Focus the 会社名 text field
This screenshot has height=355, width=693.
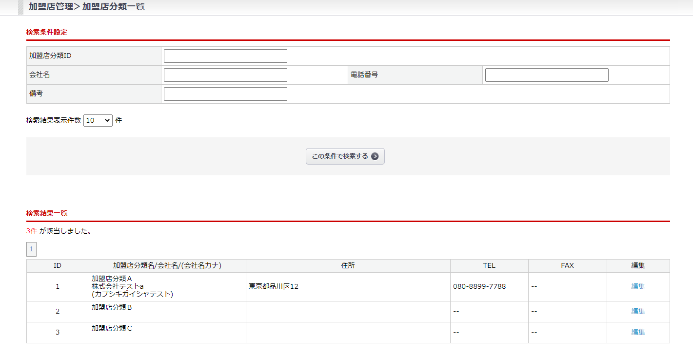pos(225,75)
